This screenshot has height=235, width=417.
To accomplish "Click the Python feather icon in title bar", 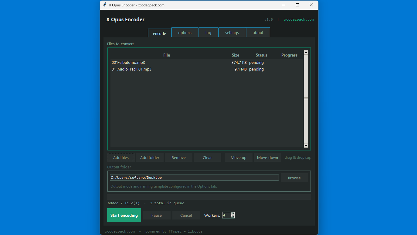I will [104, 5].
